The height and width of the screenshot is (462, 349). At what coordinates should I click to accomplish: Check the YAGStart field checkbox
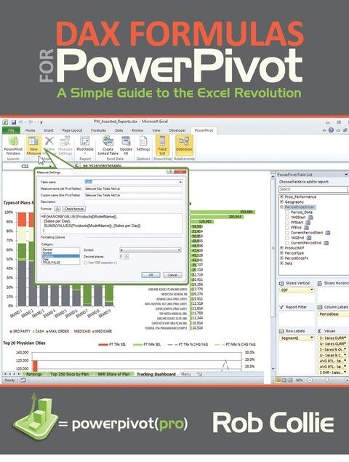287,217
